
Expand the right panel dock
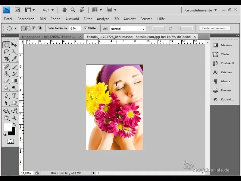pos(237,36)
